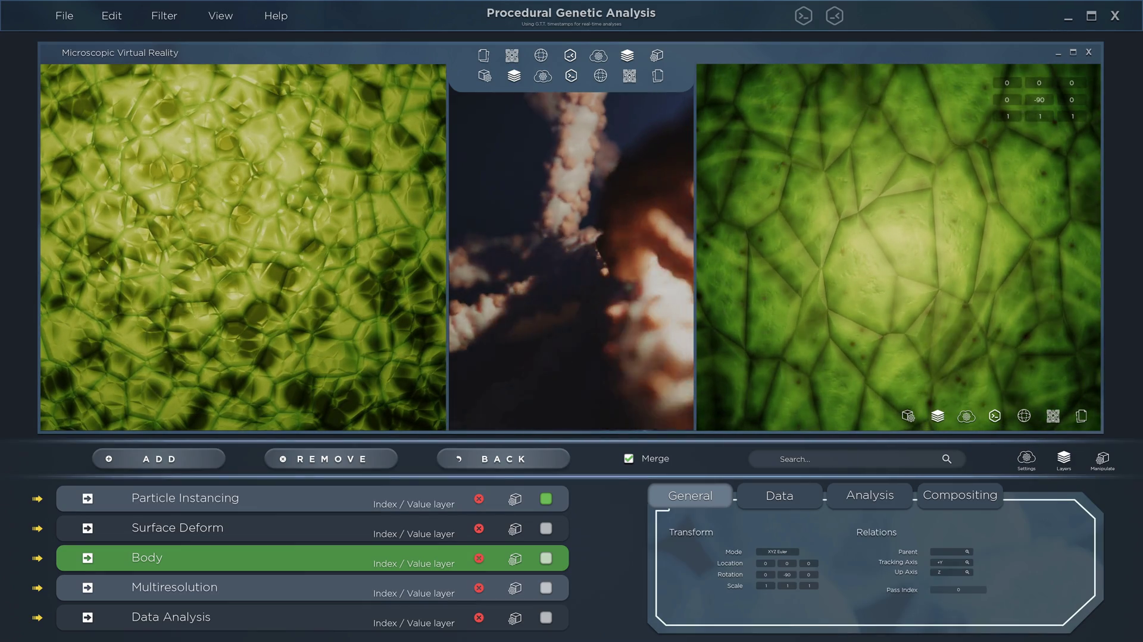This screenshot has height=642, width=1143.
Task: Click the red remove icon on Body
Action: [479, 558]
